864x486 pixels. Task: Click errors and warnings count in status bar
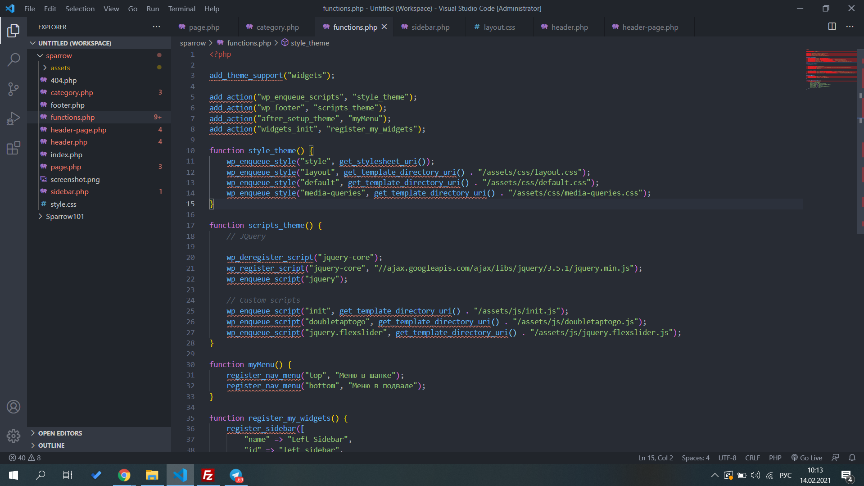[25, 458]
